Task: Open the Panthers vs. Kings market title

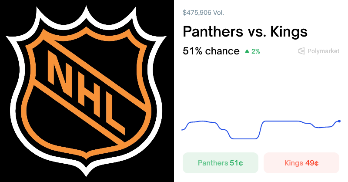Action: click(245, 32)
